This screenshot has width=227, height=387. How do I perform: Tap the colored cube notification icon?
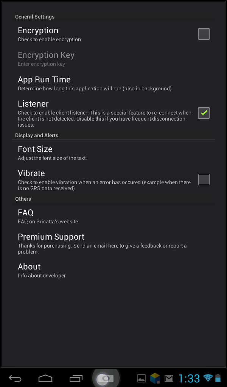(x=154, y=378)
